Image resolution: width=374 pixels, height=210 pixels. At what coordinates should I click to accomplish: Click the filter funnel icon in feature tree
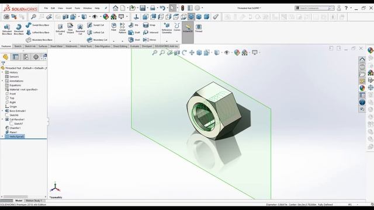[x=3, y=64]
